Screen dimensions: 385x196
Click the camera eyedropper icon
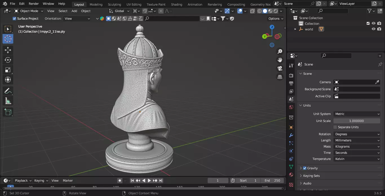[x=377, y=82]
